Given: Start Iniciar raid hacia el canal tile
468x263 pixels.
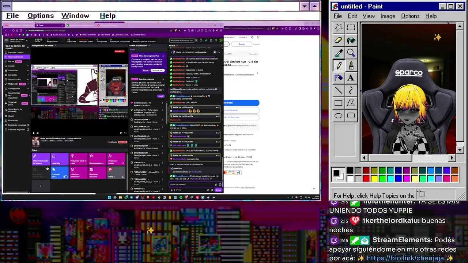Looking at the screenshot, I should coord(79,159).
